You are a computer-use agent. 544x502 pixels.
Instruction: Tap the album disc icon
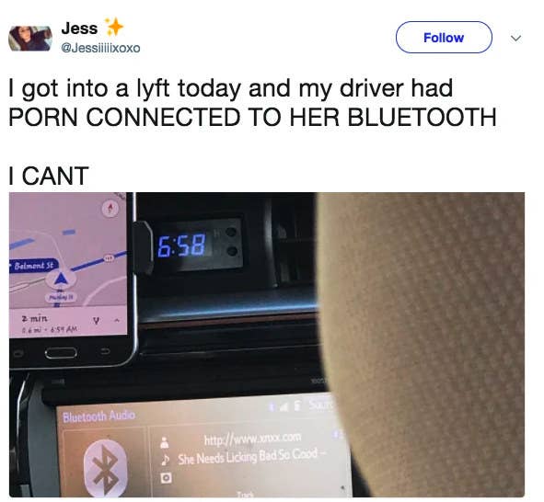click(x=167, y=478)
